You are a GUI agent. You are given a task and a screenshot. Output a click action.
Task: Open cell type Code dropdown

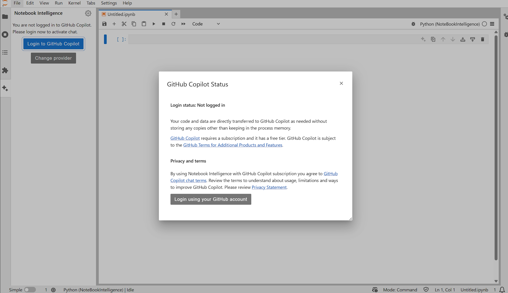pos(206,24)
